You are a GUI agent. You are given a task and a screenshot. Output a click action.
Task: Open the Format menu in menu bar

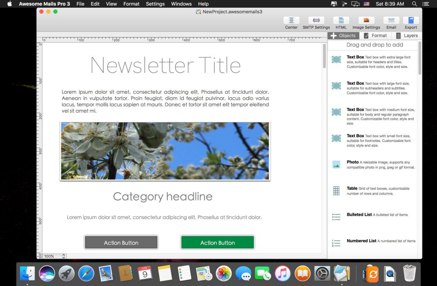(131, 4)
